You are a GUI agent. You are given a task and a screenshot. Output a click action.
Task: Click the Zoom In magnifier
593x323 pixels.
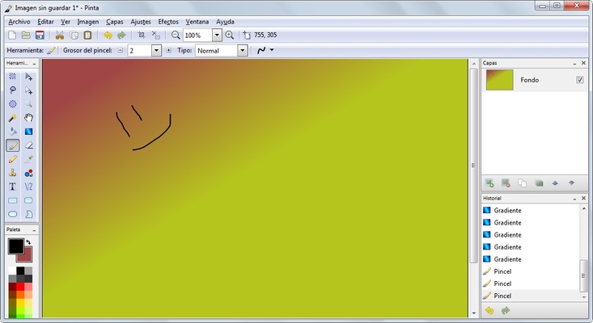pyautogui.click(x=229, y=35)
